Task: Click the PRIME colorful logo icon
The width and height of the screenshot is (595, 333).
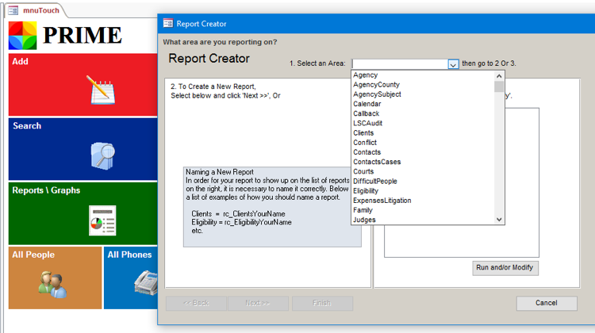Action: click(22, 36)
